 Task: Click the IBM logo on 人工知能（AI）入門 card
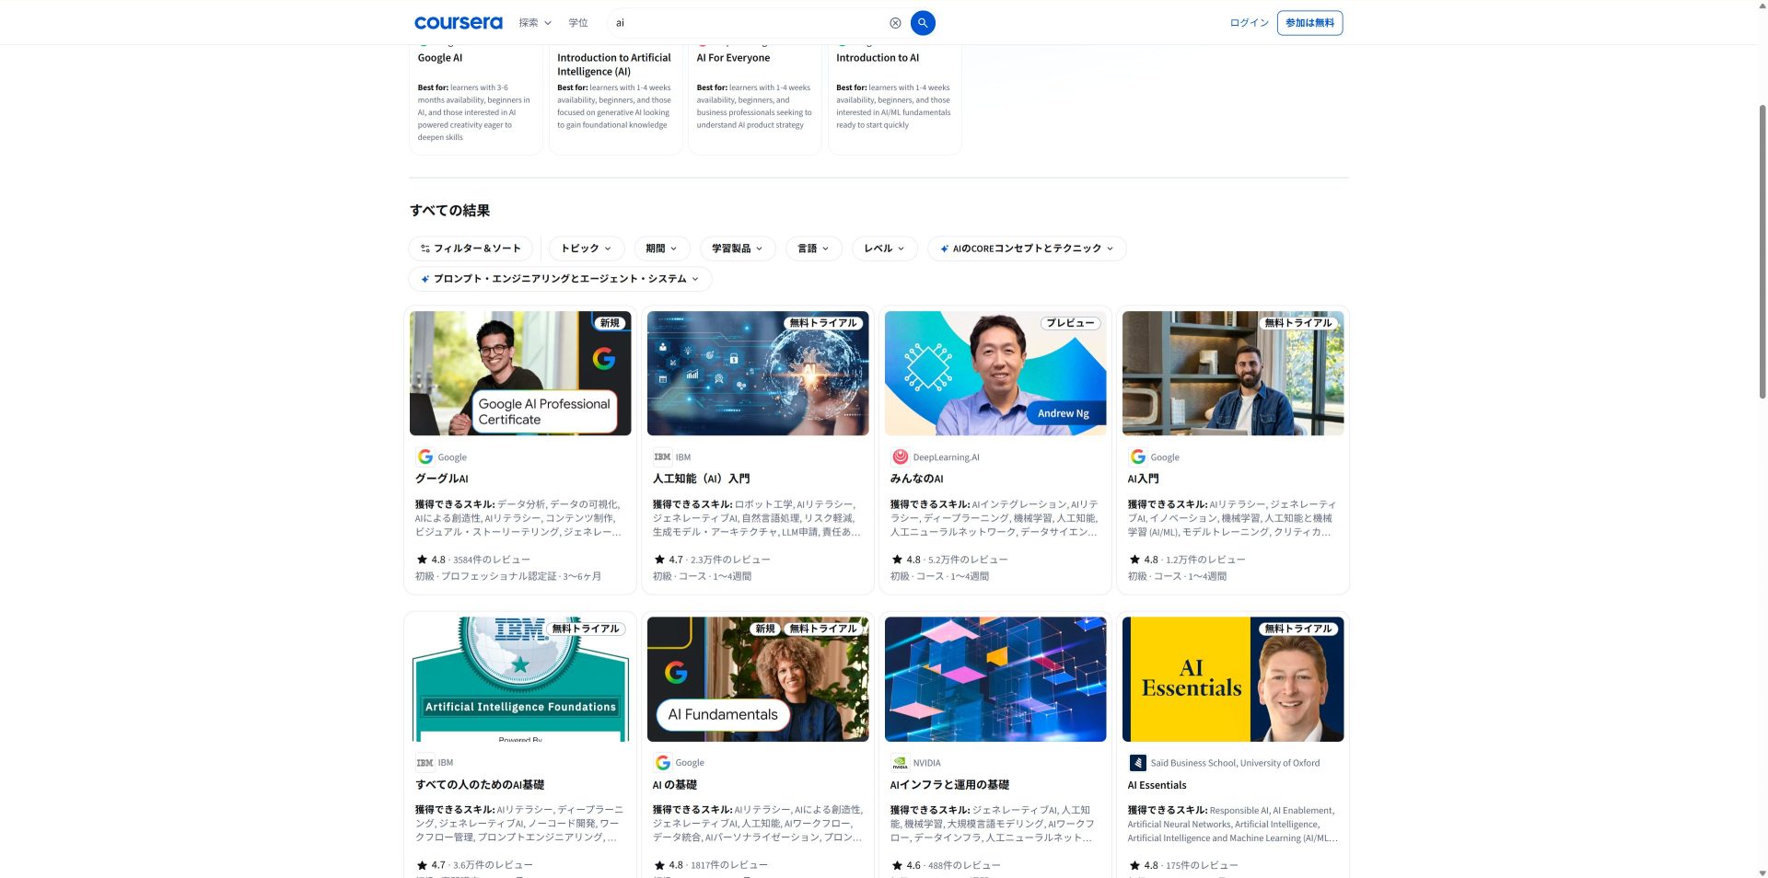click(662, 456)
